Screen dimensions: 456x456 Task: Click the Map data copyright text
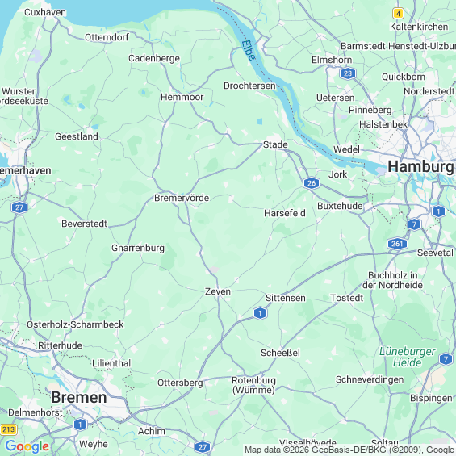[x=349, y=450]
